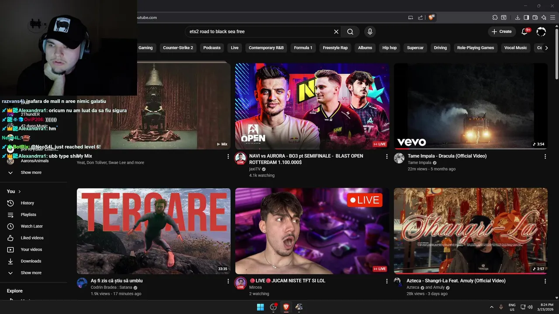Image resolution: width=559 pixels, height=314 pixels.
Task: Expand You section with Show more
Action: 34,273
